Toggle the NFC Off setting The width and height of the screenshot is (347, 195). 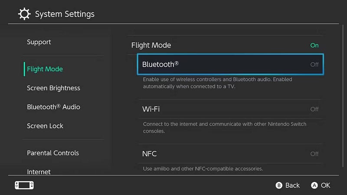click(x=230, y=154)
